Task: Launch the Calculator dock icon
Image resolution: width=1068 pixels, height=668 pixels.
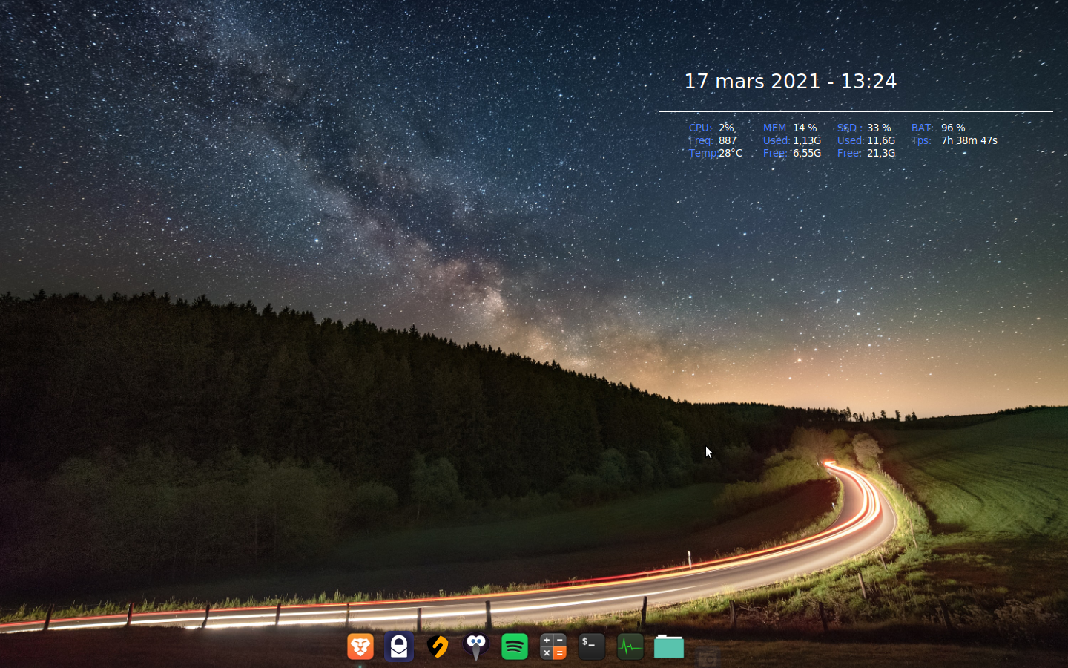Action: pos(553,646)
